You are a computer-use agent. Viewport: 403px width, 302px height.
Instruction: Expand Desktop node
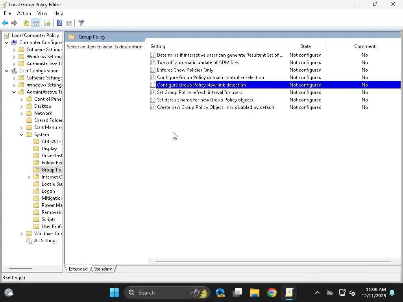coord(22,106)
